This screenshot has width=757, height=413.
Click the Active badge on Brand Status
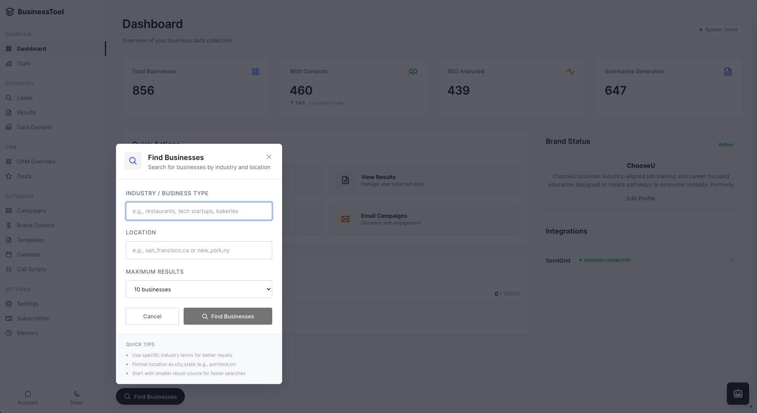[x=726, y=144]
